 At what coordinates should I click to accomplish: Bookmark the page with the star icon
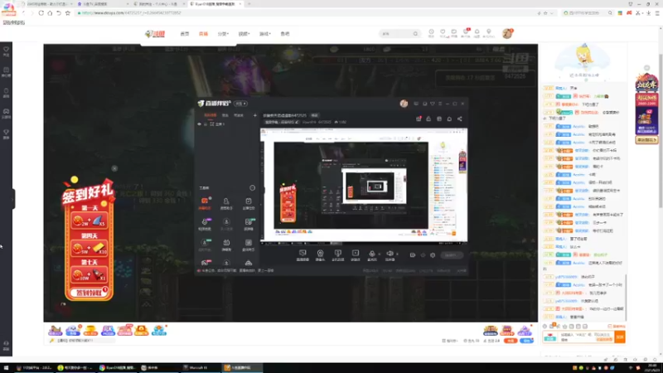click(x=68, y=13)
